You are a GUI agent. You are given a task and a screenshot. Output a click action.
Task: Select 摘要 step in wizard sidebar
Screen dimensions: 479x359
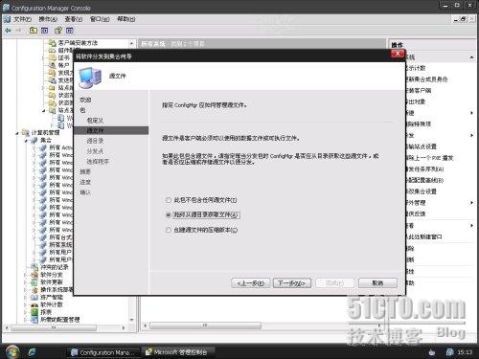(x=85, y=172)
